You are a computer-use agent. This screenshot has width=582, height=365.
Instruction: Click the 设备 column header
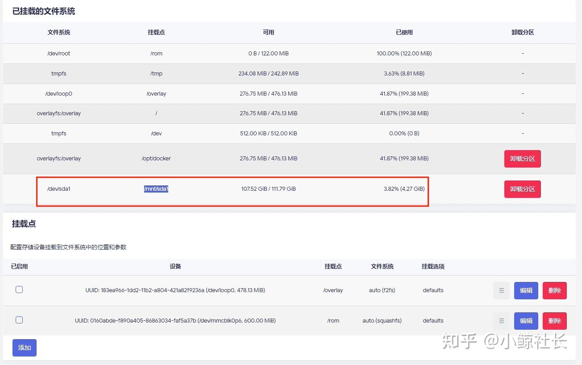point(175,266)
